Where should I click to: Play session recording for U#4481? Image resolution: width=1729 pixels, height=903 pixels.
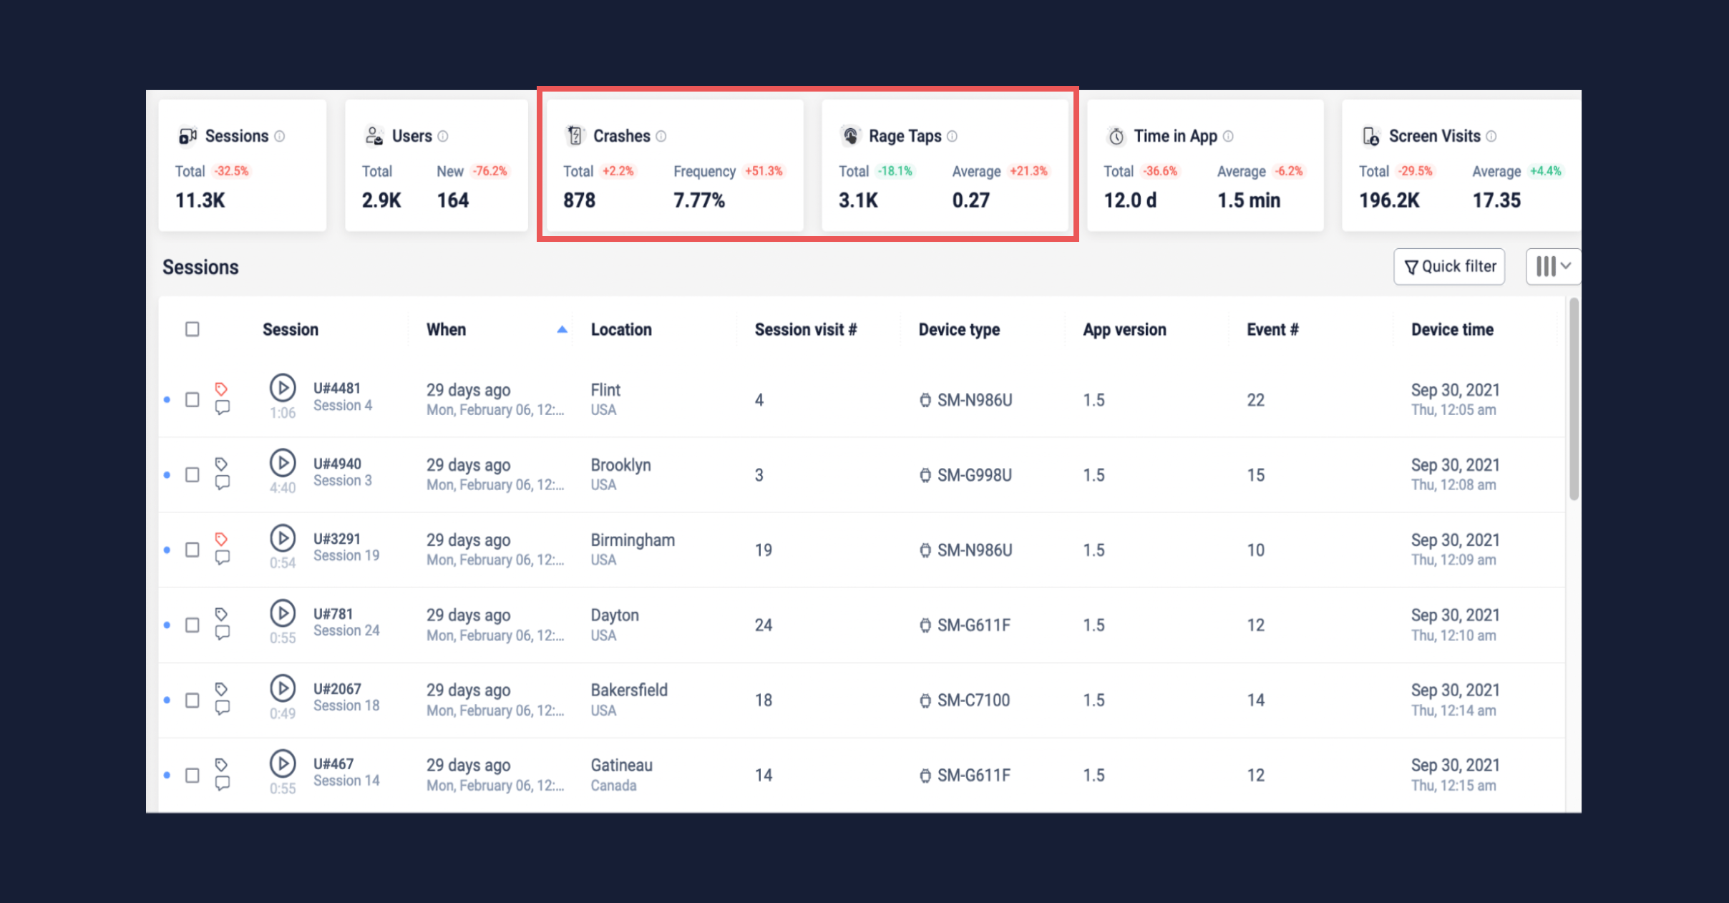[x=283, y=388]
